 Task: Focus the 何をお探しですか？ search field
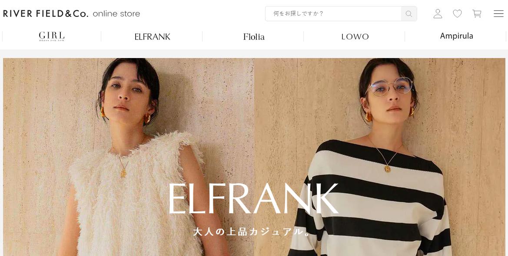click(x=333, y=13)
